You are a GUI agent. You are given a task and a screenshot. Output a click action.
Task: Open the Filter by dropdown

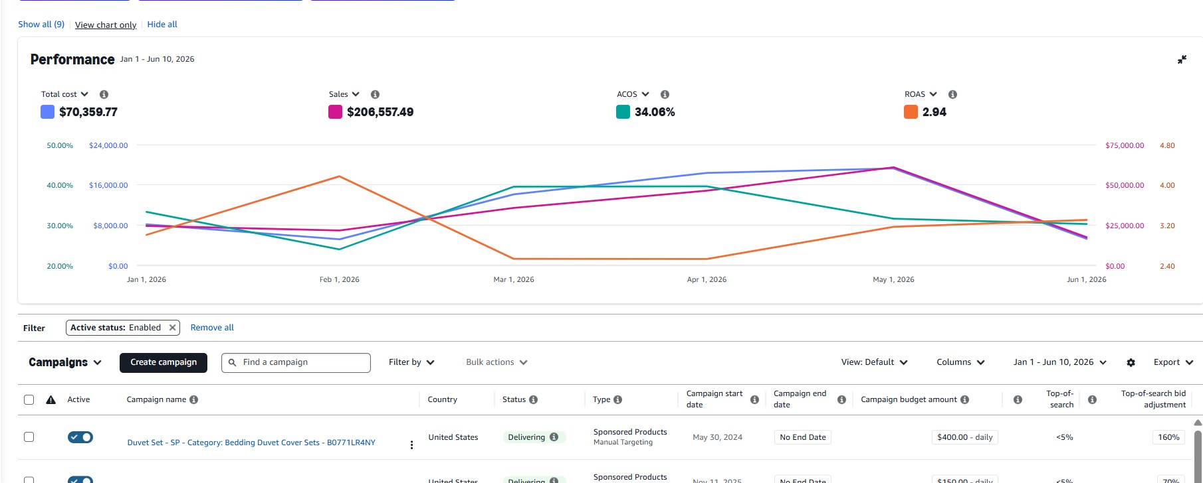[x=411, y=362]
